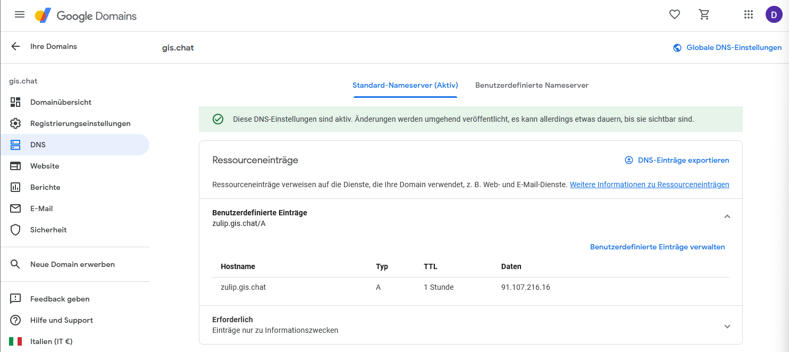Click the Sicherheit shield icon
The image size is (789, 352).
point(15,230)
